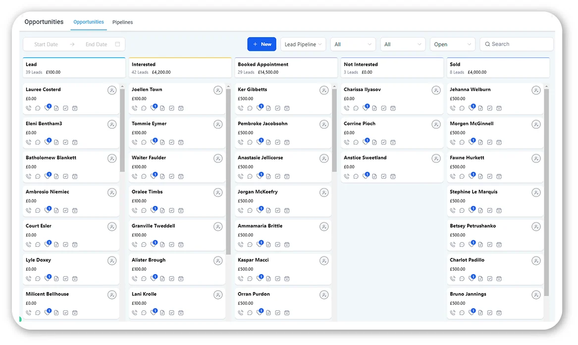Click the Interested stage header

[x=180, y=68]
